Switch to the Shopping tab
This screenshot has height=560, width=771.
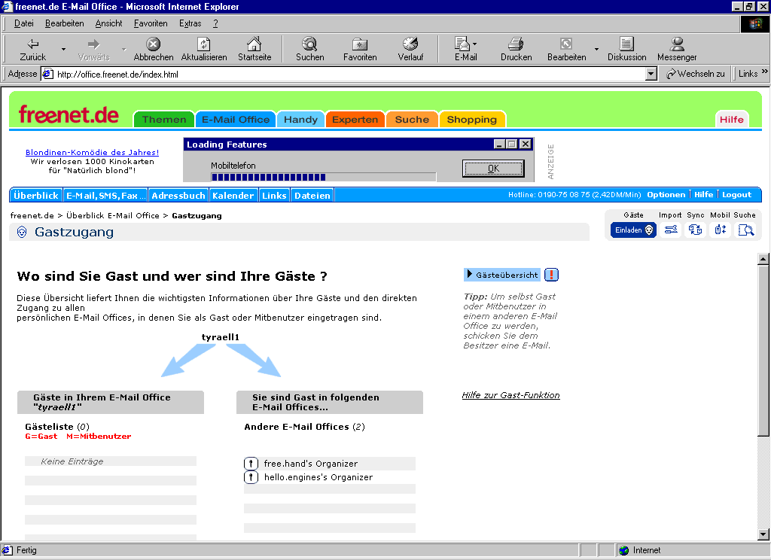coord(472,120)
